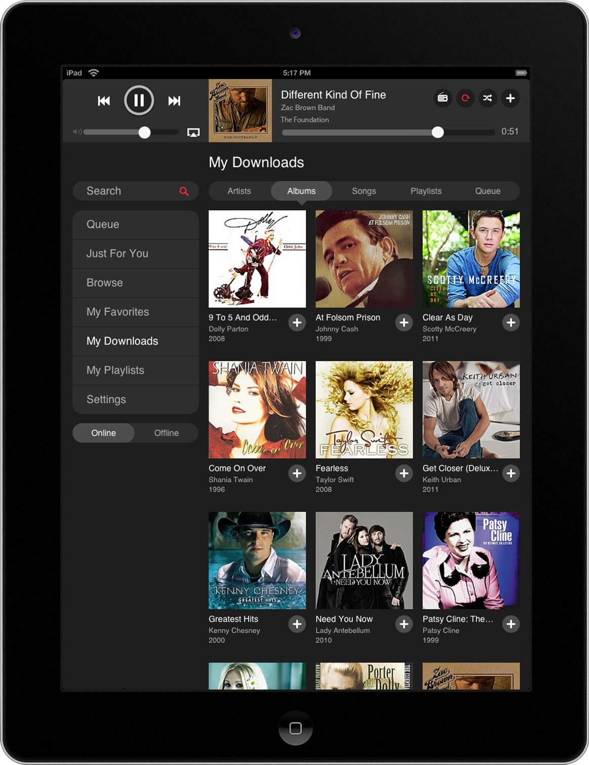Click the volume speaker icon
This screenshot has height=765, width=589.
coord(77,132)
